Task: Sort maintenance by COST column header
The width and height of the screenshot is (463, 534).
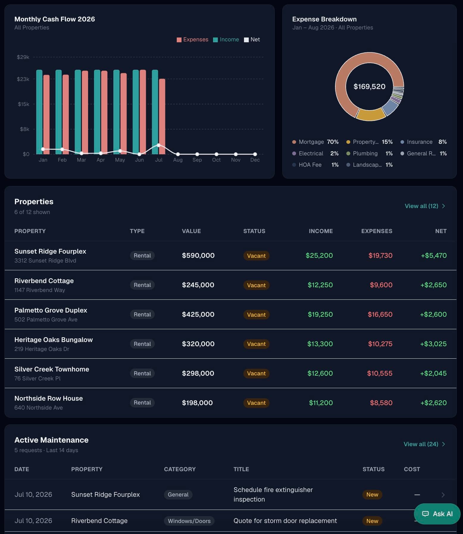Action: pos(412,469)
